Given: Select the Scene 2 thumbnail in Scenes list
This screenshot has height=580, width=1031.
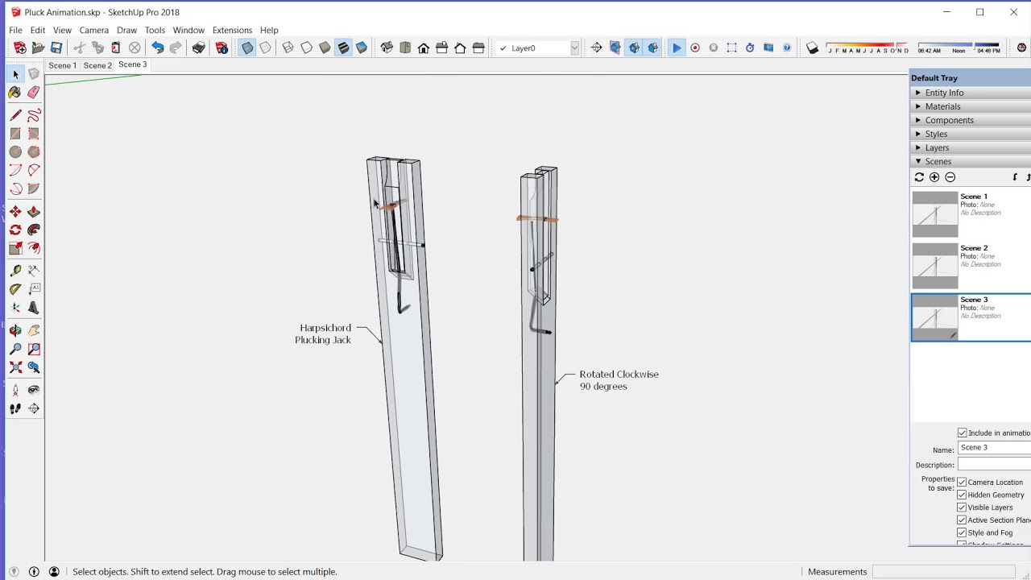Looking at the screenshot, I should click(935, 266).
